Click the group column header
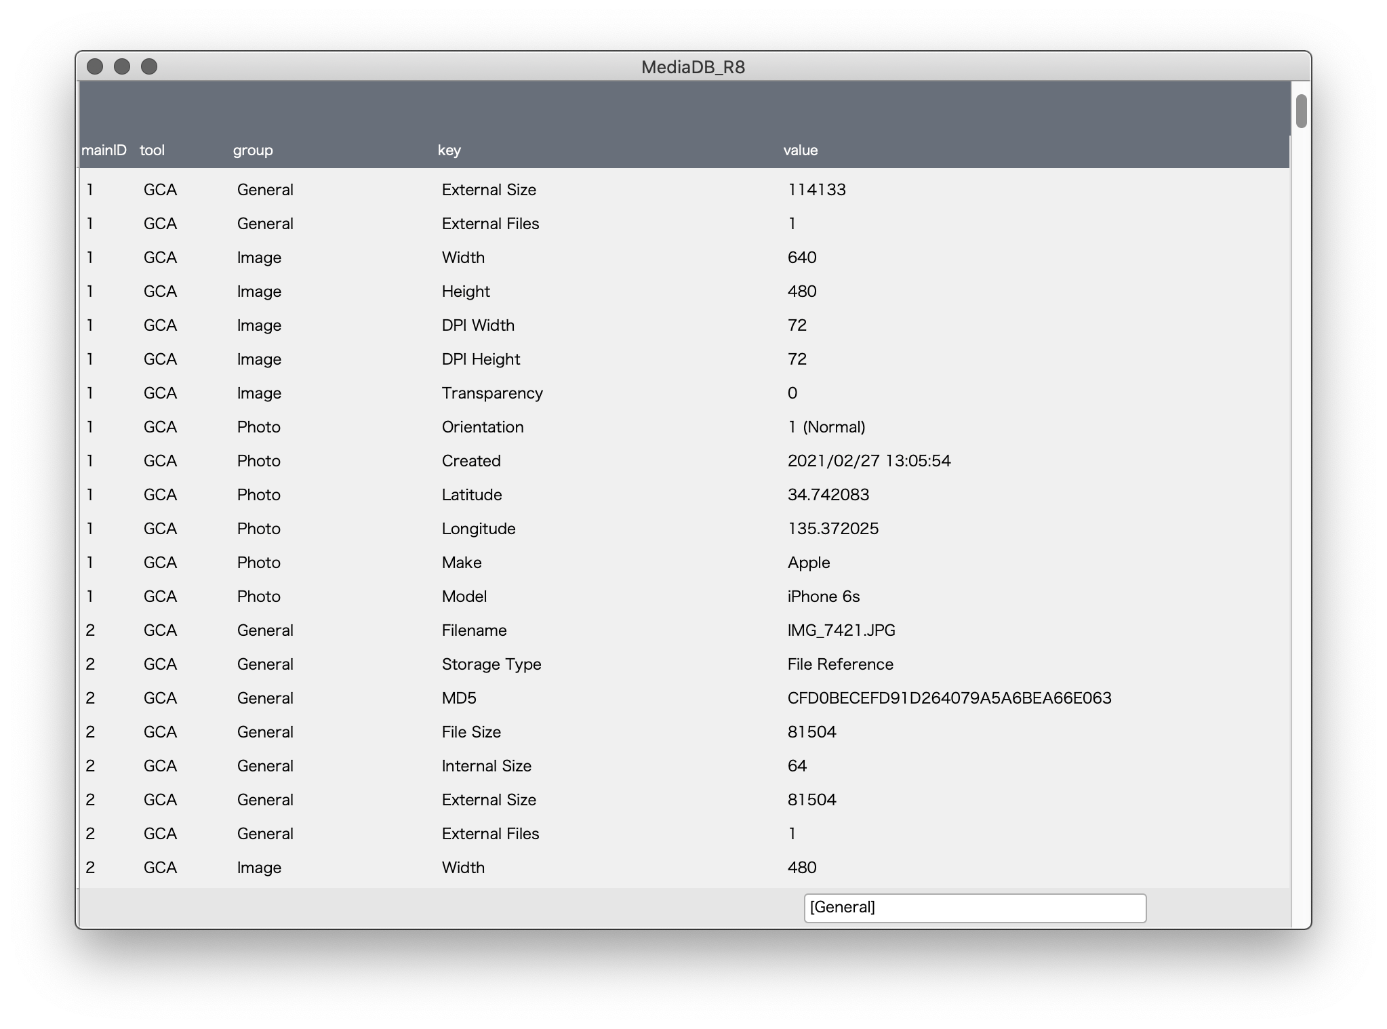Image resolution: width=1387 pixels, height=1029 pixels. (253, 150)
